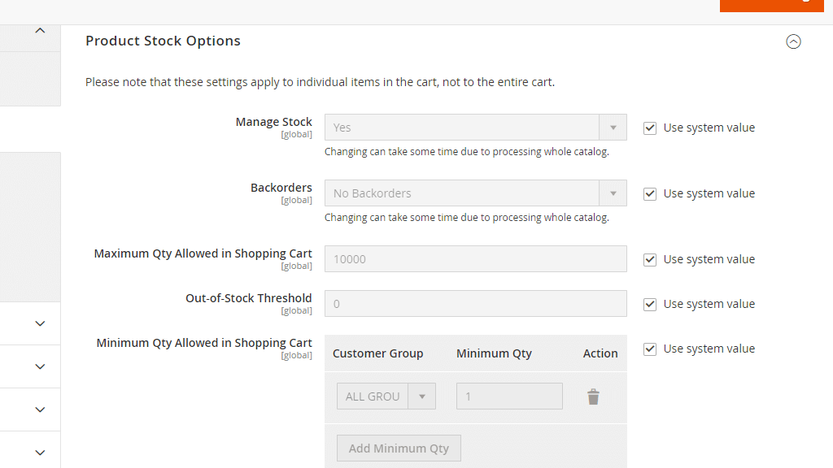Toggle Use system value for Maximum Qty Allowed
This screenshot has width=833, height=468.
[x=650, y=259]
